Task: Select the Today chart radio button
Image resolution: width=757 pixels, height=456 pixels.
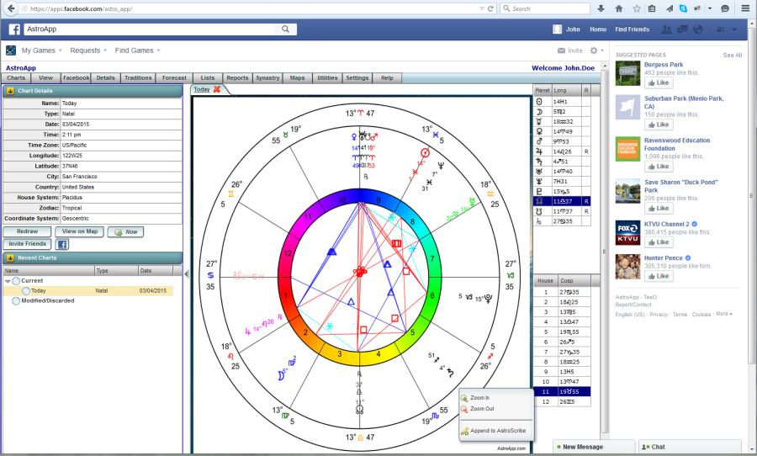Action: (x=26, y=291)
